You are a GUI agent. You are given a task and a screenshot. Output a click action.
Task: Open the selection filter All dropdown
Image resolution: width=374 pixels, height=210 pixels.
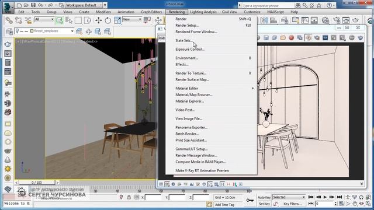(x=44, y=19)
